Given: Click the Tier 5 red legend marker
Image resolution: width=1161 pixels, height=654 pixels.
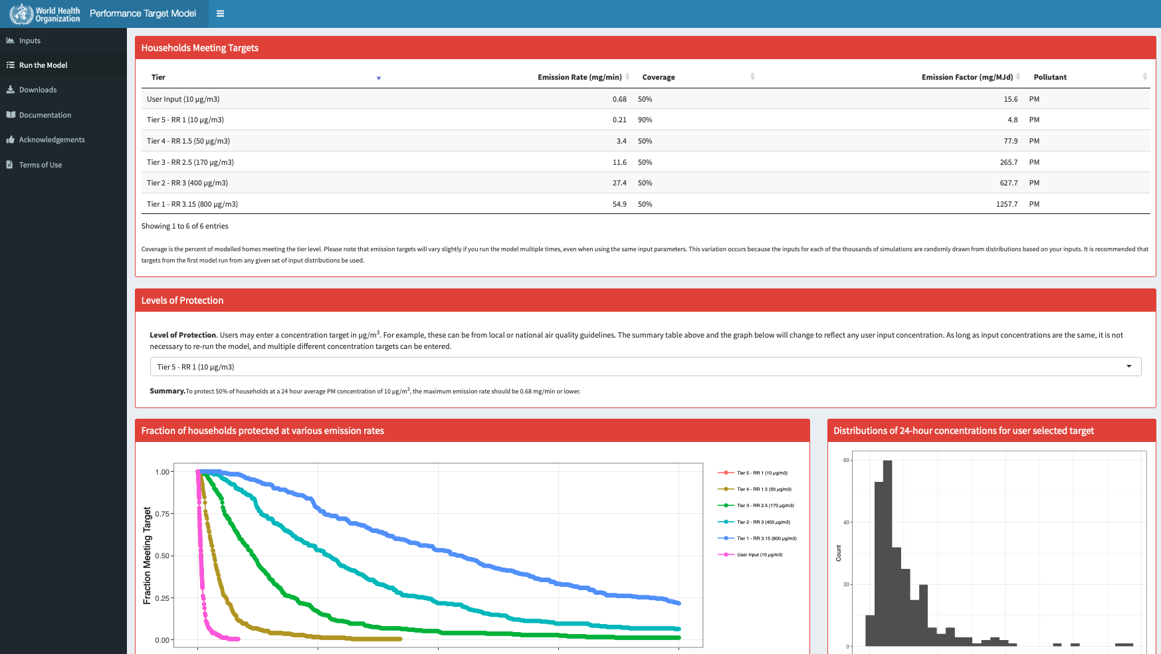Looking at the screenshot, I should pos(726,473).
